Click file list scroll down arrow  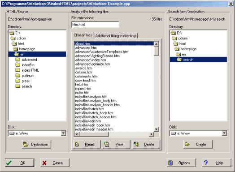157,129
